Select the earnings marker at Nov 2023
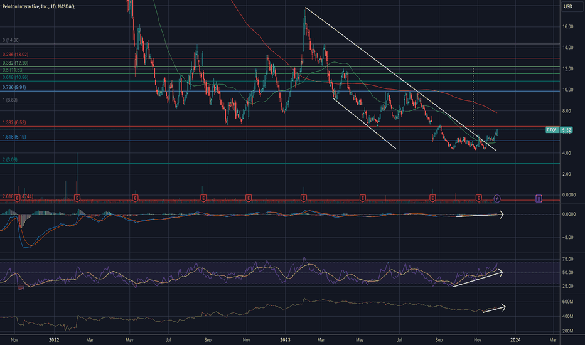 pyautogui.click(x=479, y=198)
